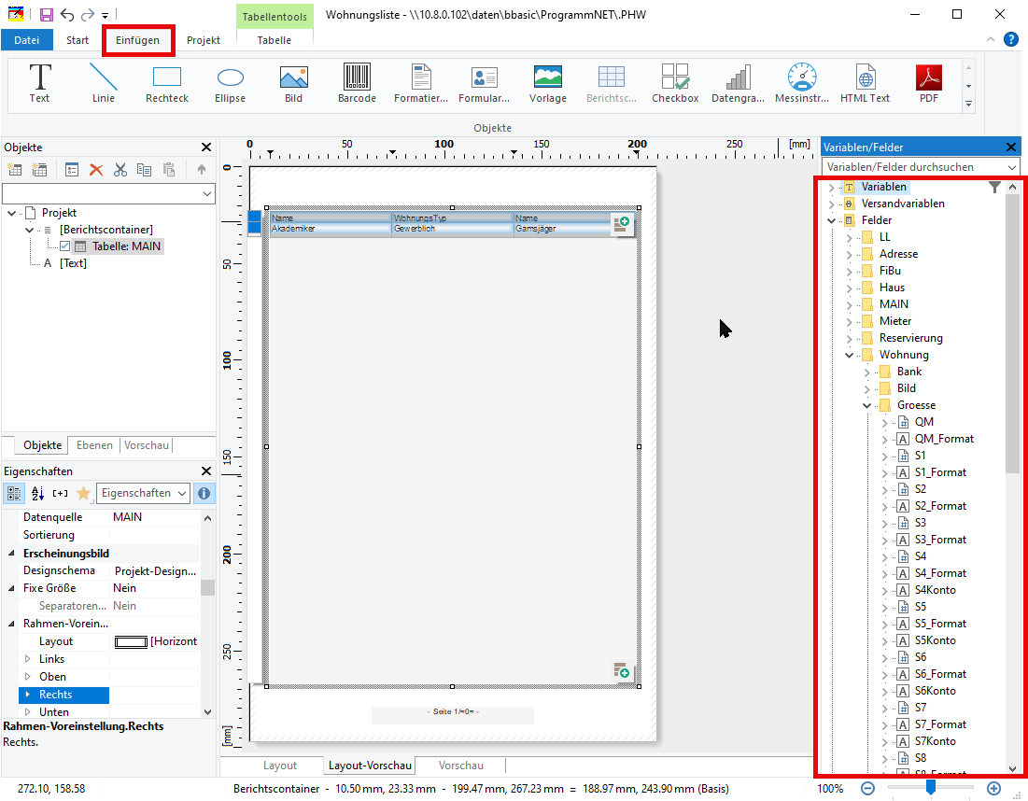The image size is (1028, 801).
Task: Click green plus to add table column
Action: (x=622, y=224)
